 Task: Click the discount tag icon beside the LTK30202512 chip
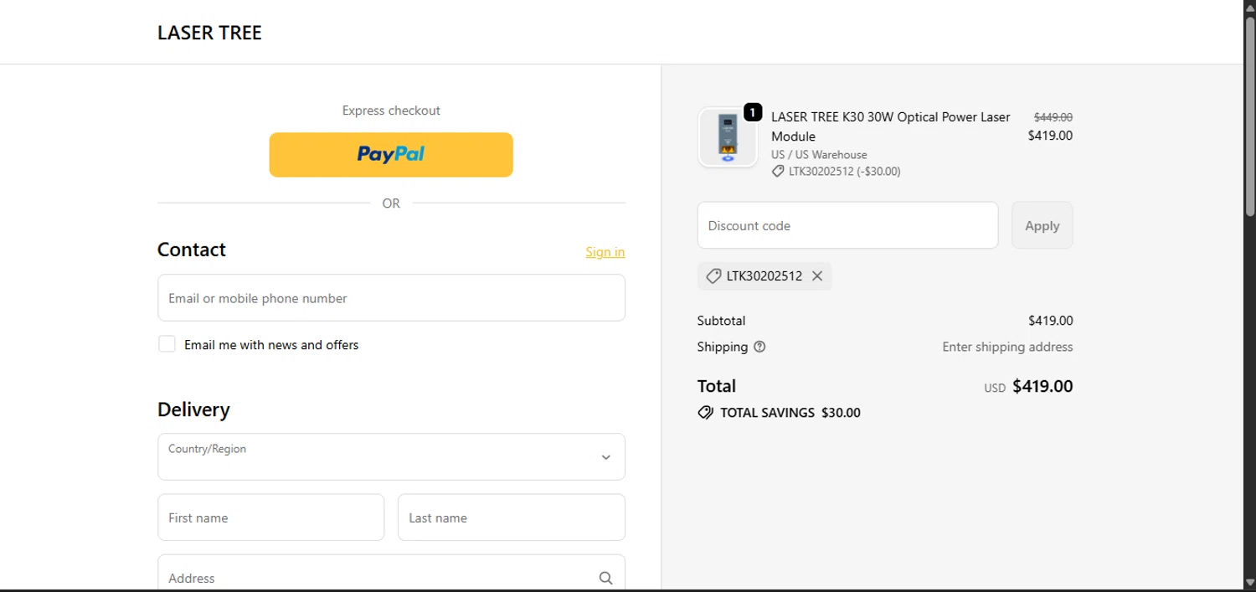click(x=713, y=276)
